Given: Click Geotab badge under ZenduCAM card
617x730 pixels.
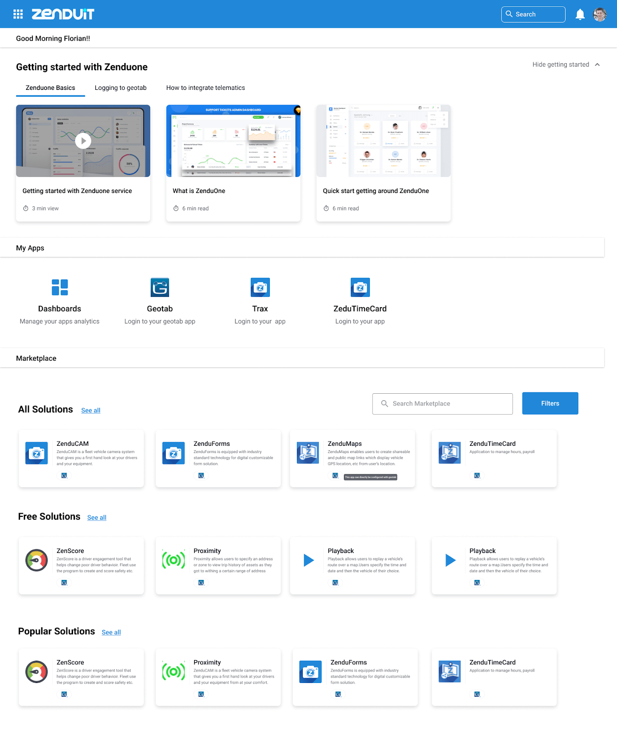Looking at the screenshot, I should click(x=64, y=475).
